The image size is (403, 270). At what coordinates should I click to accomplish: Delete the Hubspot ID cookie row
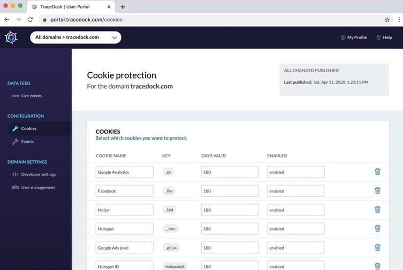click(x=377, y=266)
